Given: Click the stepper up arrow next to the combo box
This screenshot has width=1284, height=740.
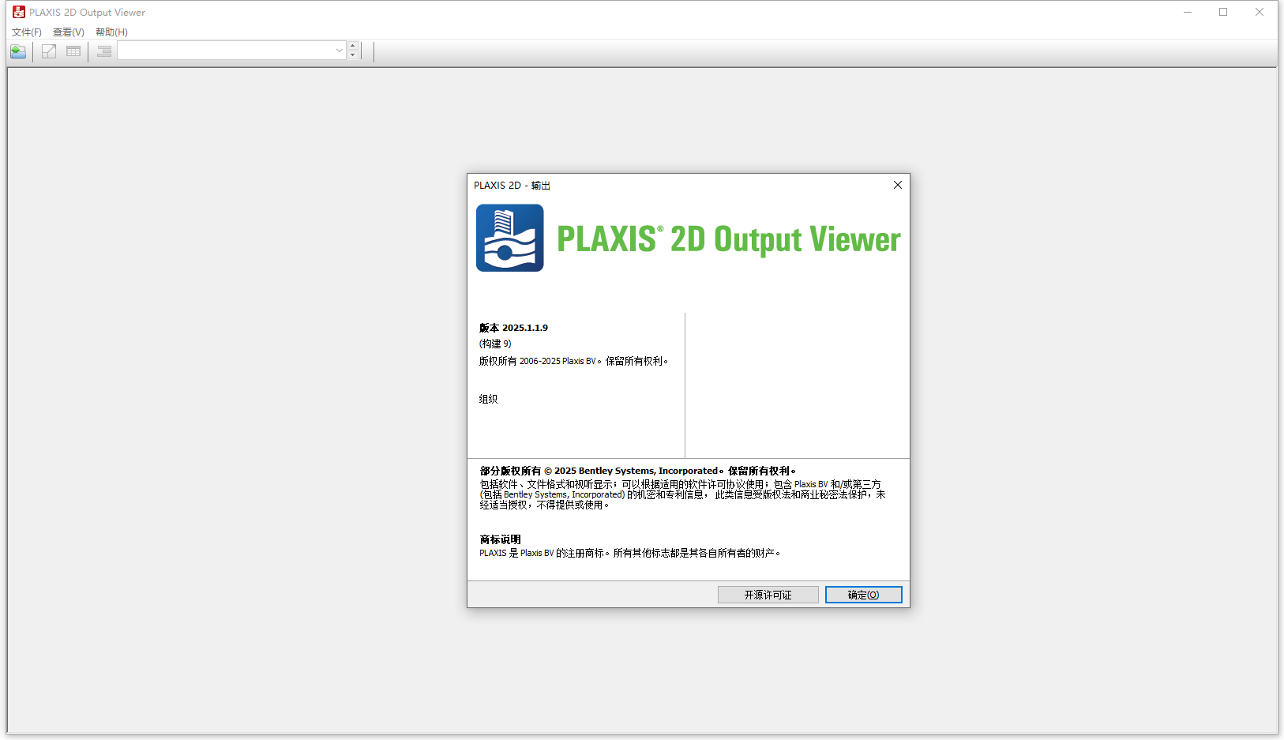Looking at the screenshot, I should (x=353, y=45).
